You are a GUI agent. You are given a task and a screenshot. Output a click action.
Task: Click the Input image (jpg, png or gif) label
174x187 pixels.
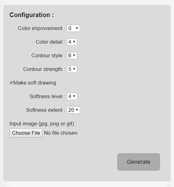point(43,124)
